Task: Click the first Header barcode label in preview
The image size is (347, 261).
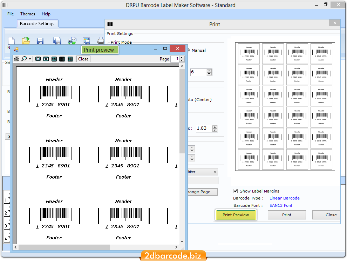Action: 54,97
